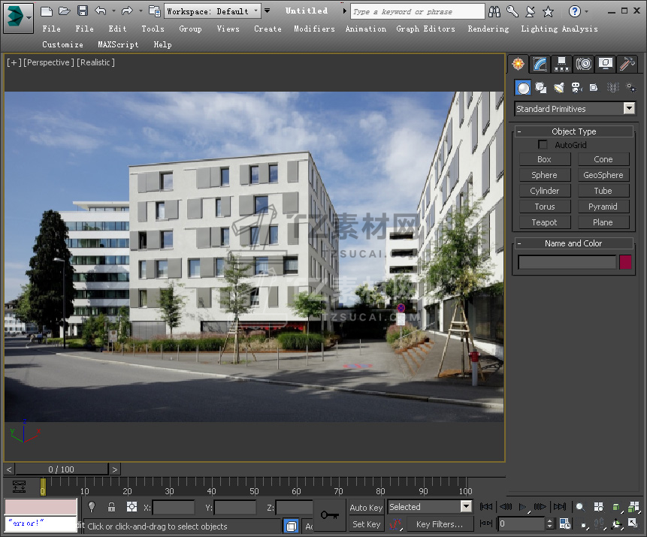Click Zoom Extents Selected icon
This screenshot has height=537, width=647.
coord(616,507)
